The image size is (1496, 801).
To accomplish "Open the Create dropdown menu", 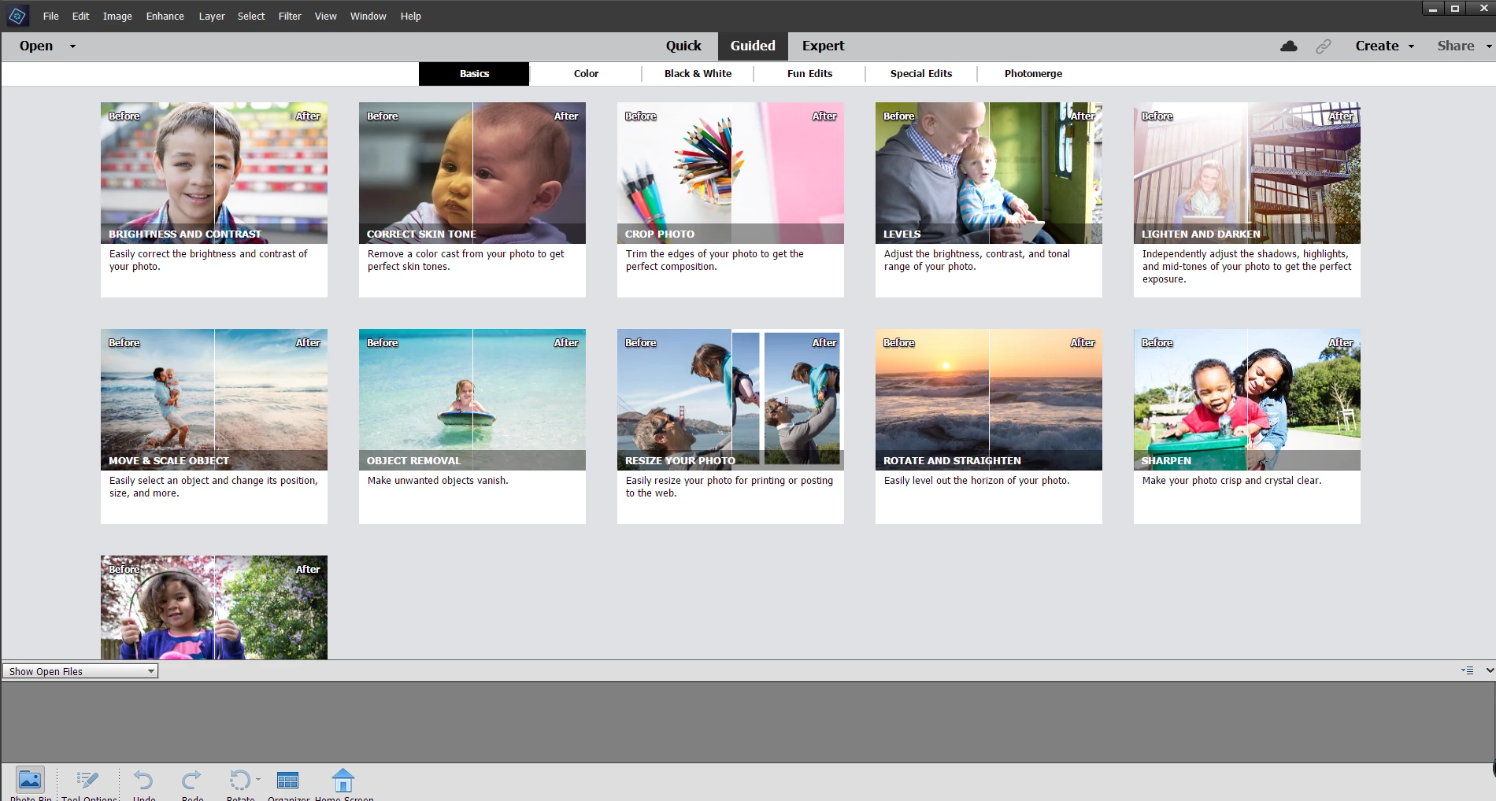I will 1384,46.
